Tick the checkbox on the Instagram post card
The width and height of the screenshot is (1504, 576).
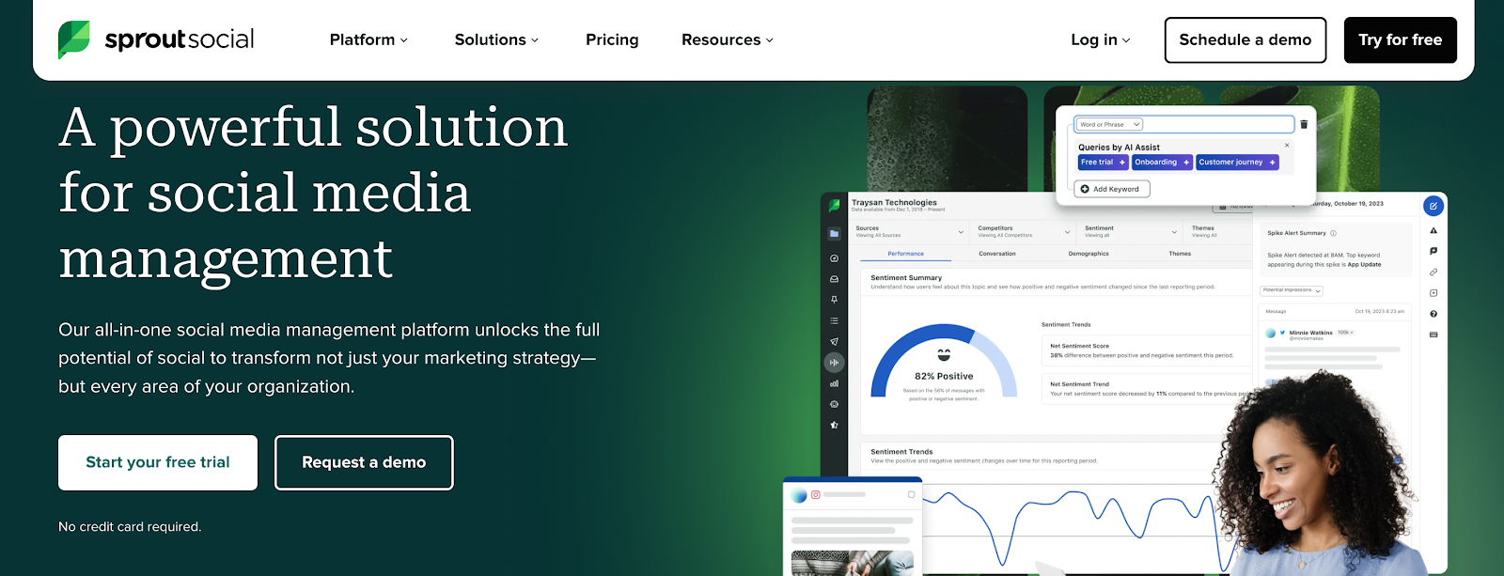911,494
